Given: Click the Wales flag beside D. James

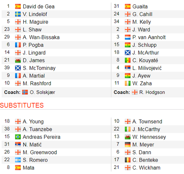Looking at the screenshot, I should click(x=18, y=61).
